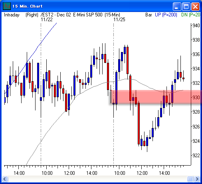202x184 pixels.
Task: Click the '(15-Min)' interval label
Action: [113, 15]
